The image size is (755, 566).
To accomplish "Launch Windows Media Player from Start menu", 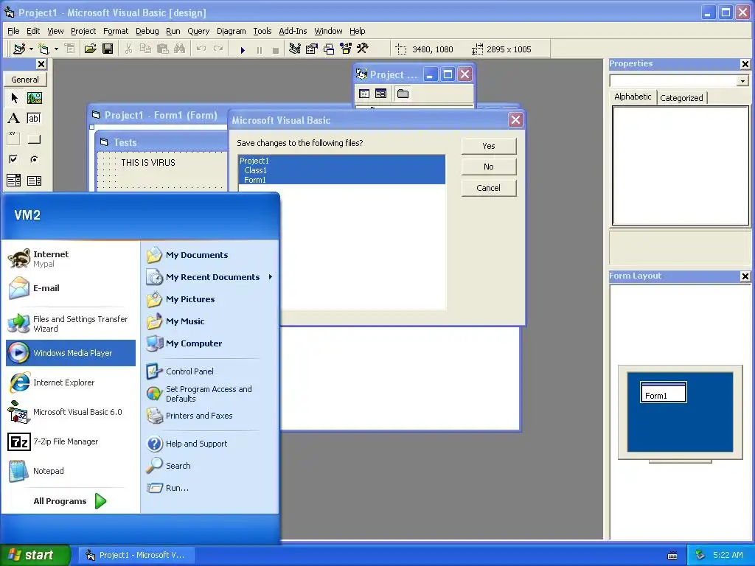I will [71, 353].
